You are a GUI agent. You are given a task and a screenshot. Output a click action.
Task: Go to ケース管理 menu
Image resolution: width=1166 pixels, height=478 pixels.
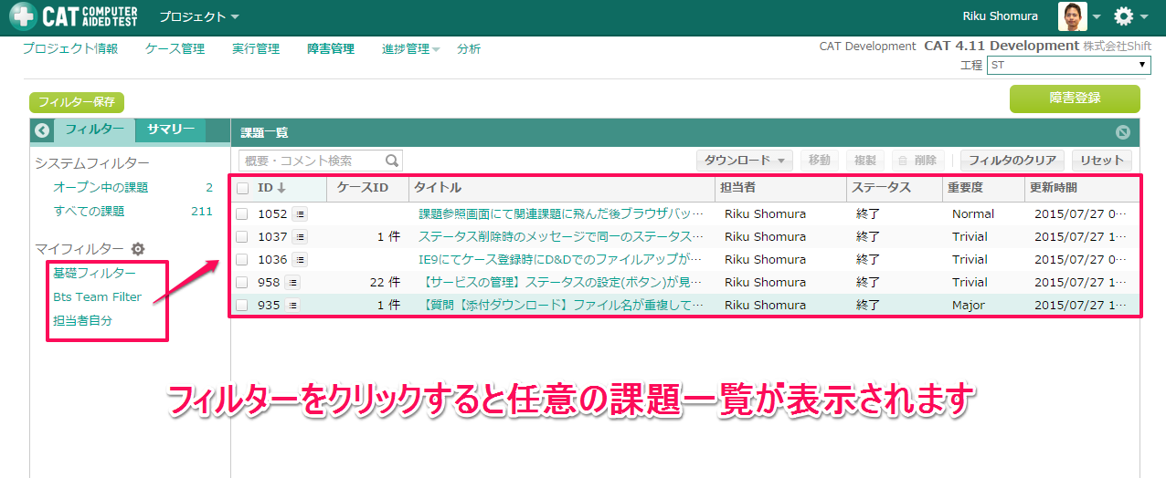pos(175,49)
